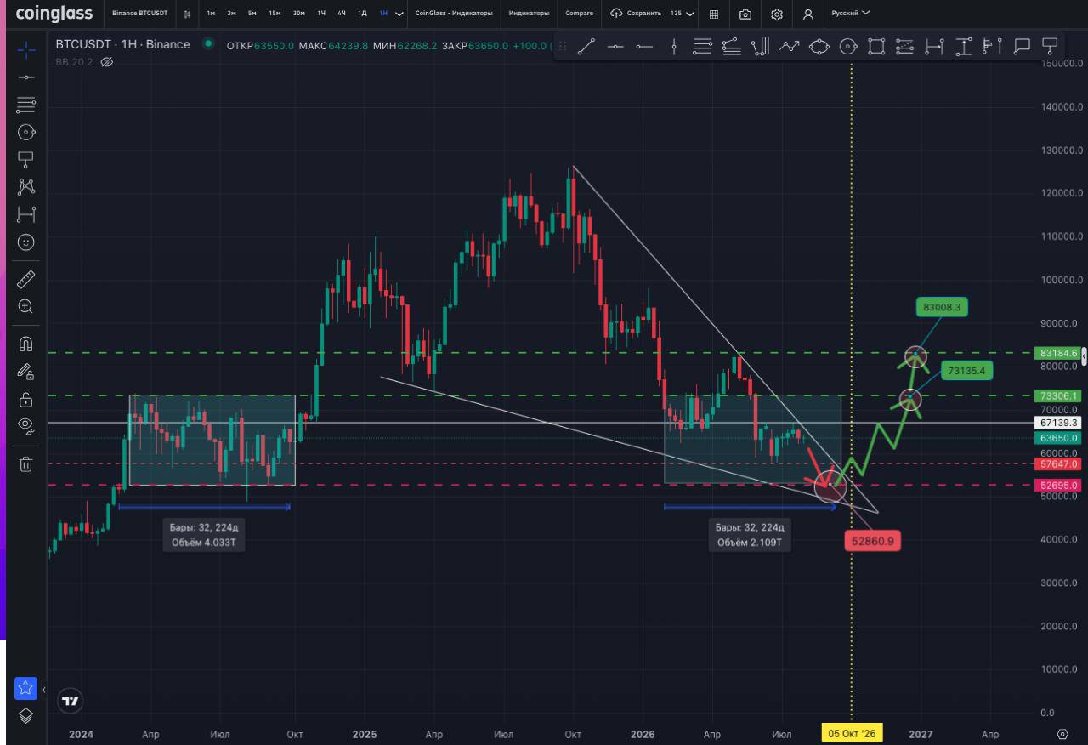Select the circle shape tool in left sidebar

pyautogui.click(x=26, y=132)
